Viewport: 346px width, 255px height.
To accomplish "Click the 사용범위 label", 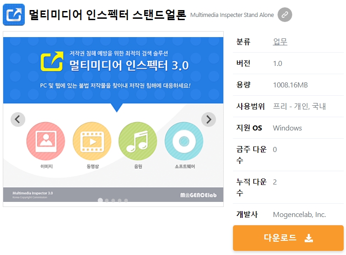I will (x=250, y=106).
